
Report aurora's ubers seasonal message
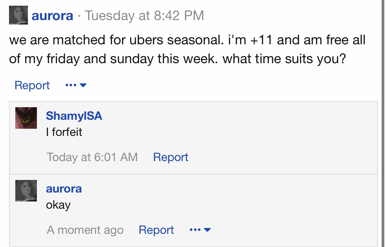(x=32, y=85)
